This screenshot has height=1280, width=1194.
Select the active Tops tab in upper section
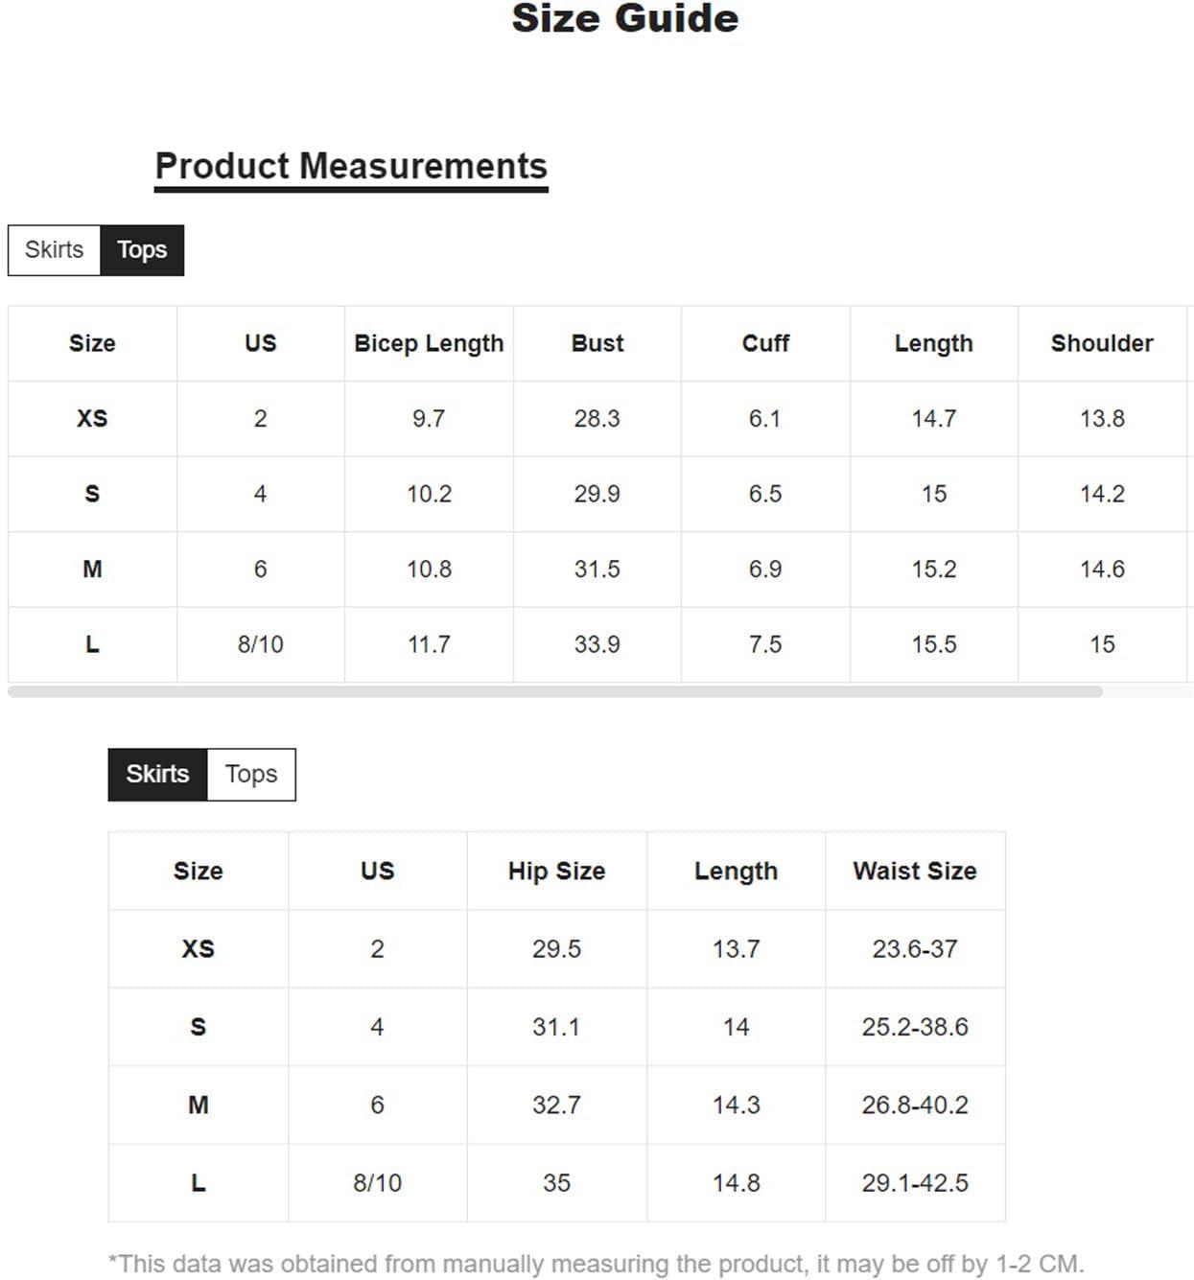[x=142, y=250]
